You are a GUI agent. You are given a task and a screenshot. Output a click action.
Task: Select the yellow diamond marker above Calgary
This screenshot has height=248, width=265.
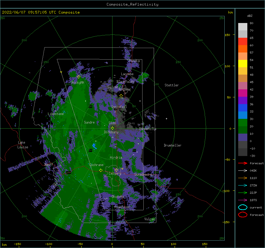tap(116, 170)
